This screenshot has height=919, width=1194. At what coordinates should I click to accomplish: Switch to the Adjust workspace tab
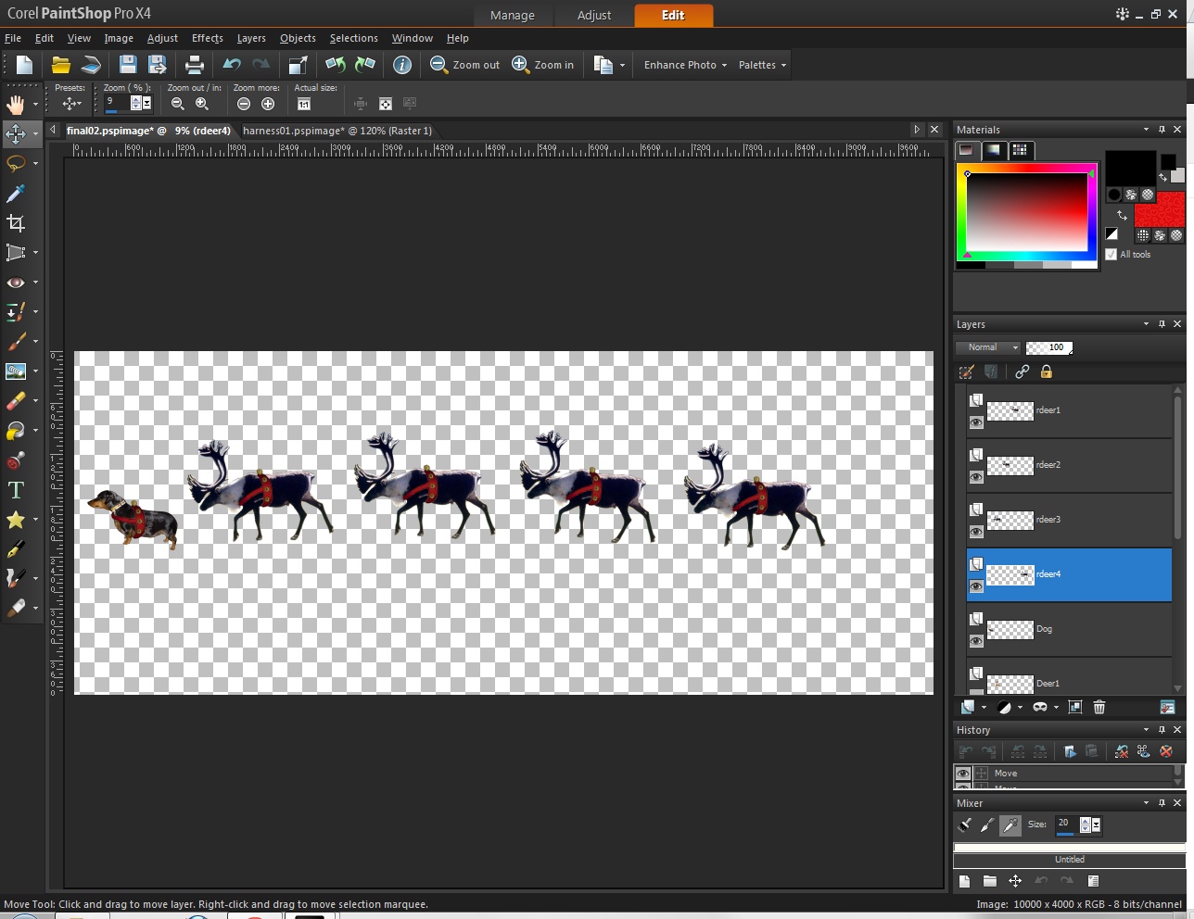coord(594,15)
